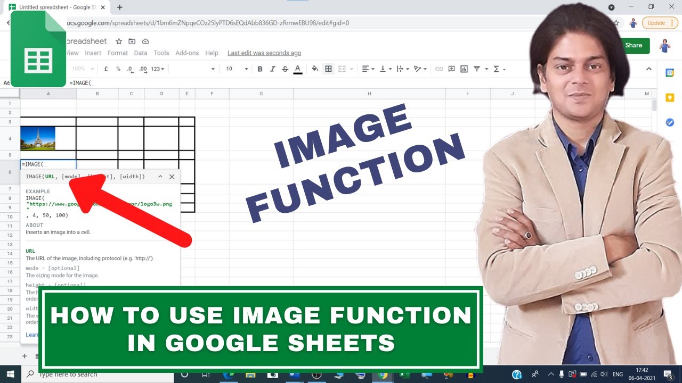This screenshot has height=383, width=682.
Task: Star the spreadsheet
Action: click(x=119, y=41)
